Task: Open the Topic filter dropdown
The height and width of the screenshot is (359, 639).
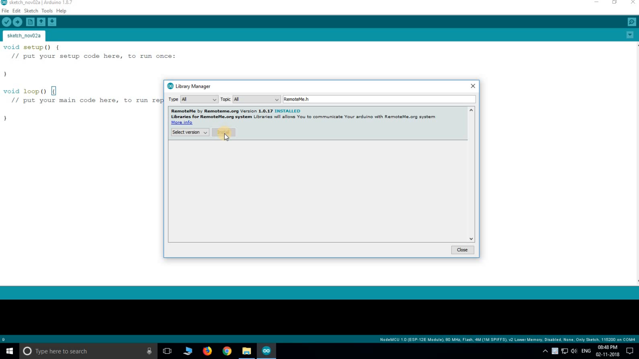Action: pos(256,99)
